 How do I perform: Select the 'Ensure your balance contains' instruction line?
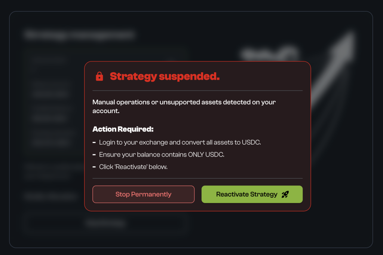click(x=162, y=155)
